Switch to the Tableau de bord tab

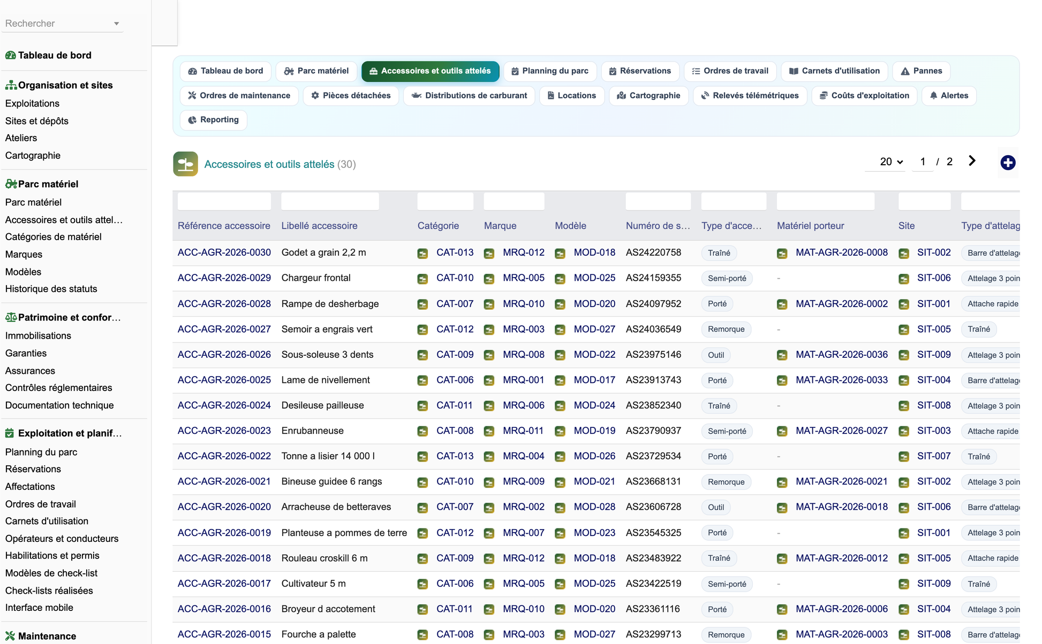pos(225,71)
